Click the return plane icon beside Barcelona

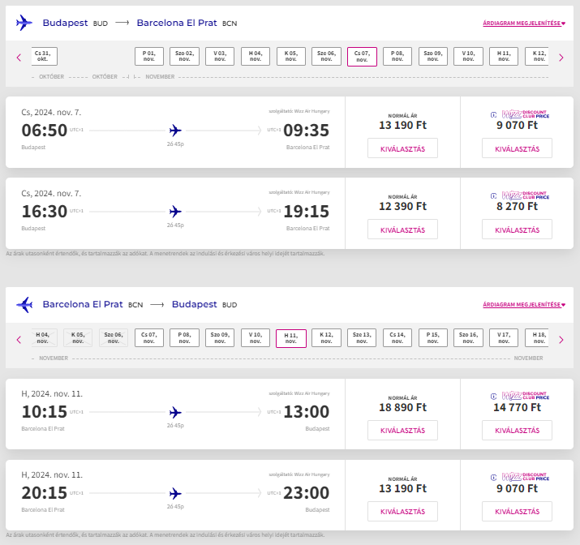pyautogui.click(x=24, y=305)
